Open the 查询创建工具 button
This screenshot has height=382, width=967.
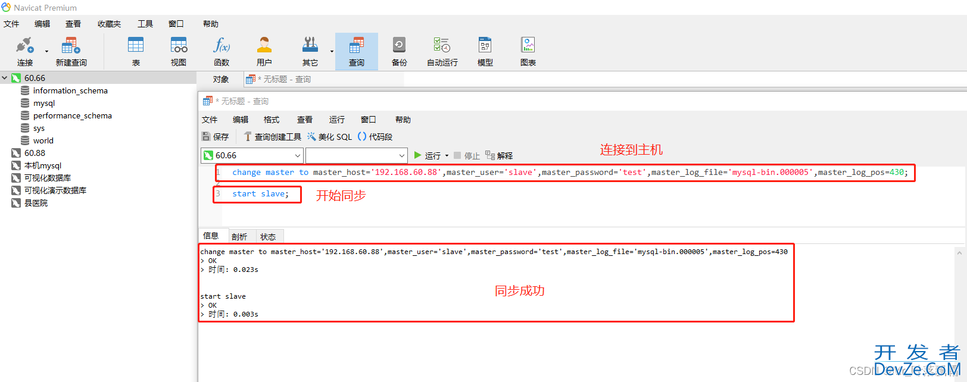click(273, 137)
